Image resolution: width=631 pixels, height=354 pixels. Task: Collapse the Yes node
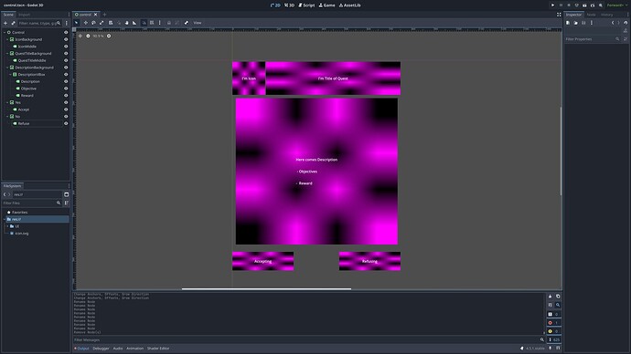pos(7,102)
